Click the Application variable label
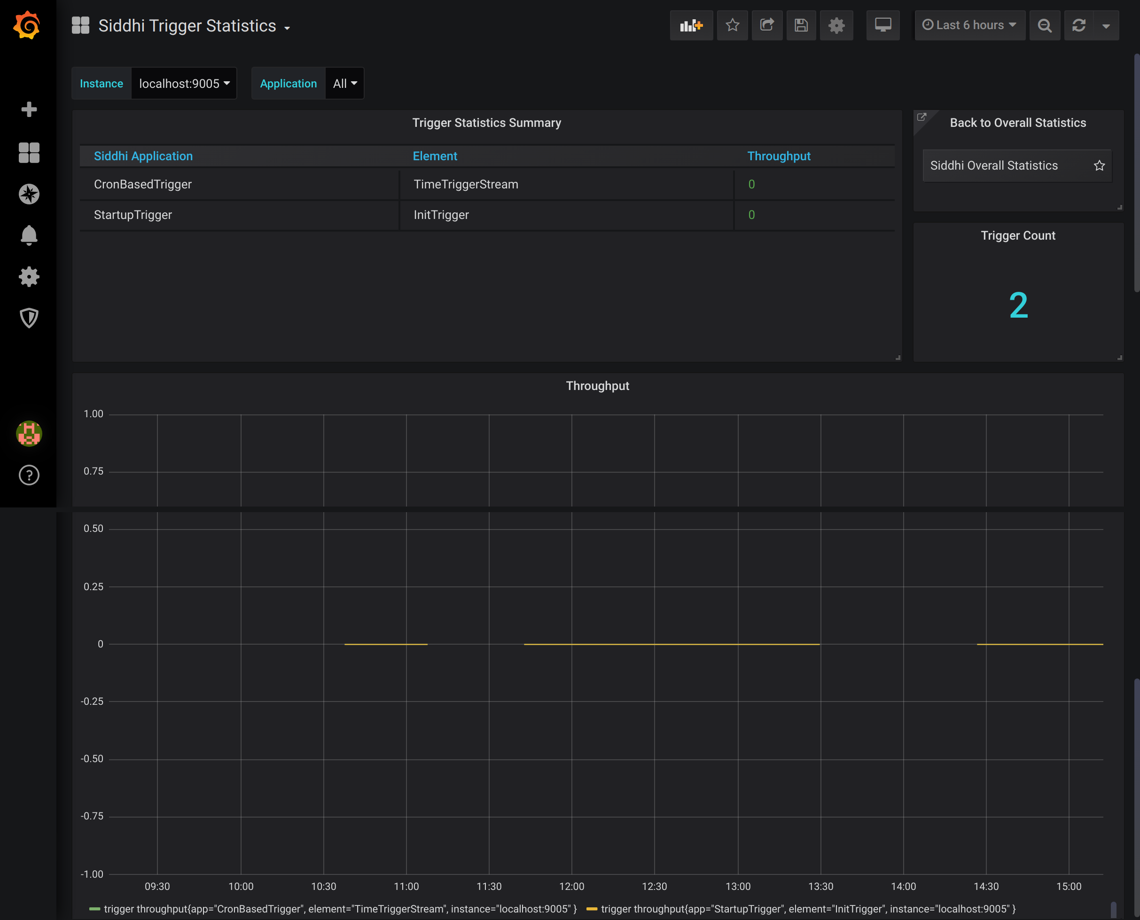 click(289, 83)
